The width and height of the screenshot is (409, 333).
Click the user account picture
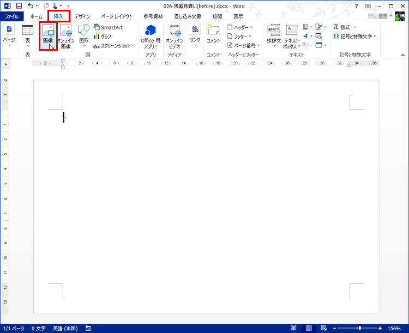pos(400,16)
